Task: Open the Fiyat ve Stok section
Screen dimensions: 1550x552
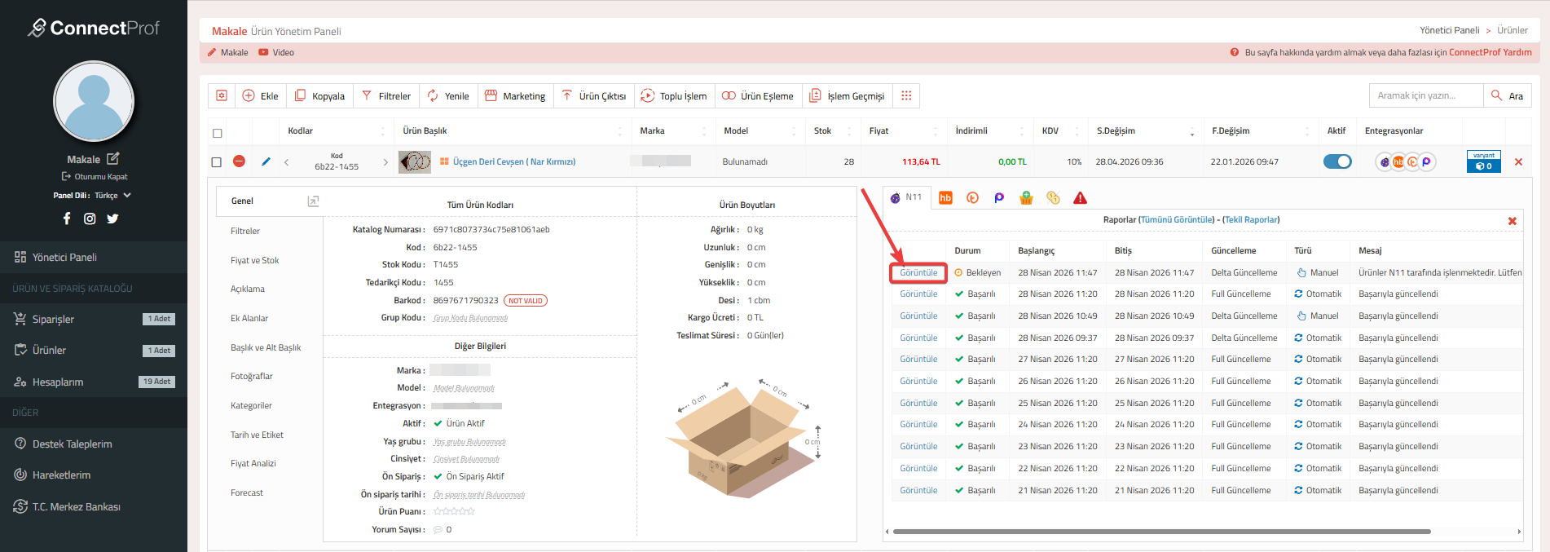Action: coord(254,260)
